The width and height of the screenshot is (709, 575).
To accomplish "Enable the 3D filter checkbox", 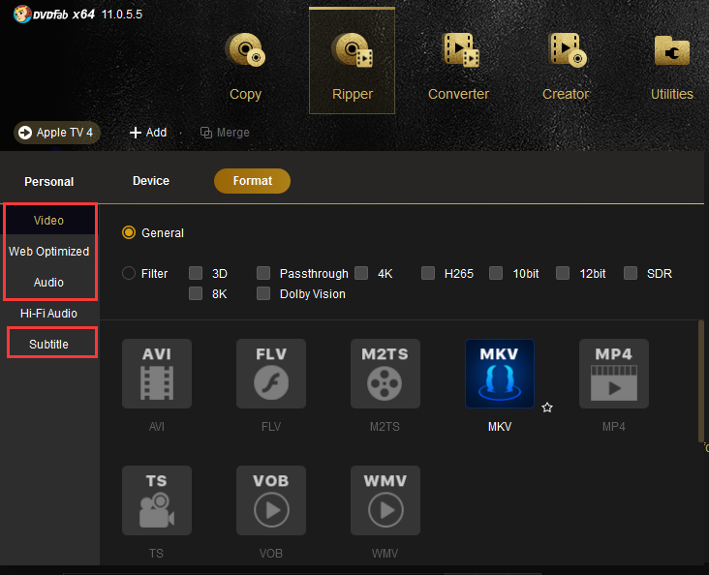I will (196, 273).
